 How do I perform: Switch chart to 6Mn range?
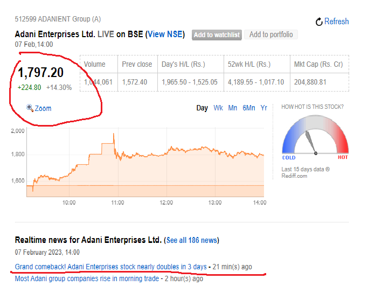[x=249, y=108]
